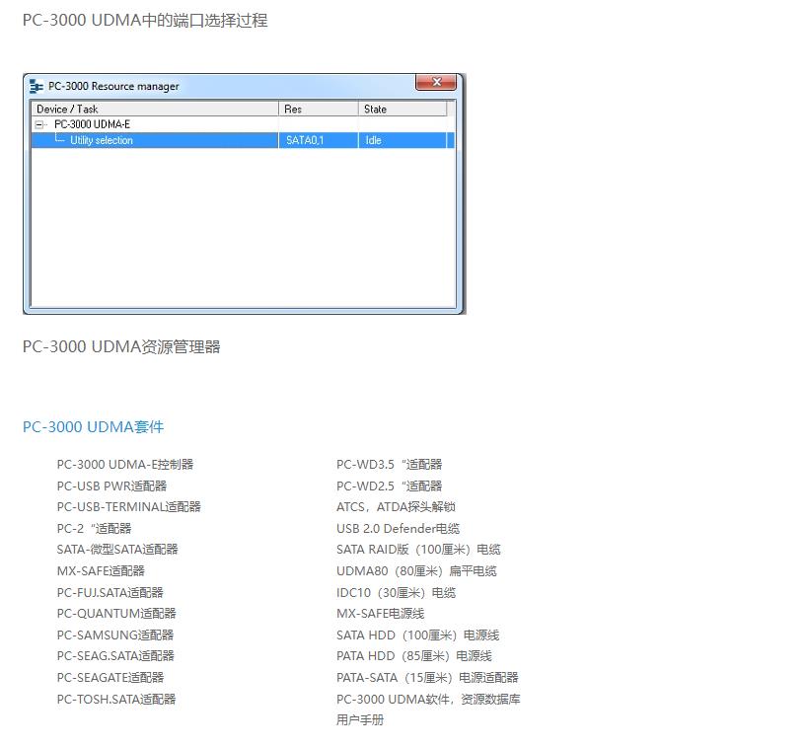The image size is (806, 747).
Task: Click PC-SAMSUNG适配器 list item
Action: (115, 635)
